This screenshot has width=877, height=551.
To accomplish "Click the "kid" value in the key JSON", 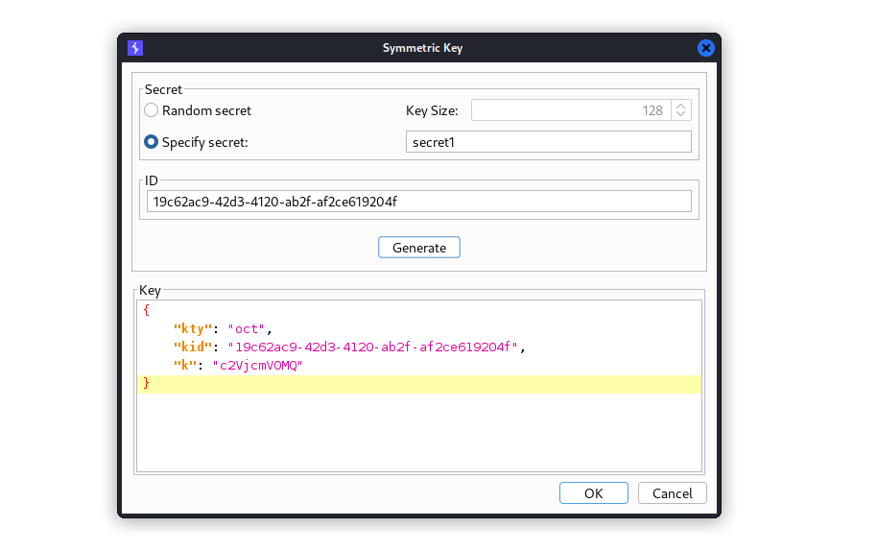I will (372, 347).
